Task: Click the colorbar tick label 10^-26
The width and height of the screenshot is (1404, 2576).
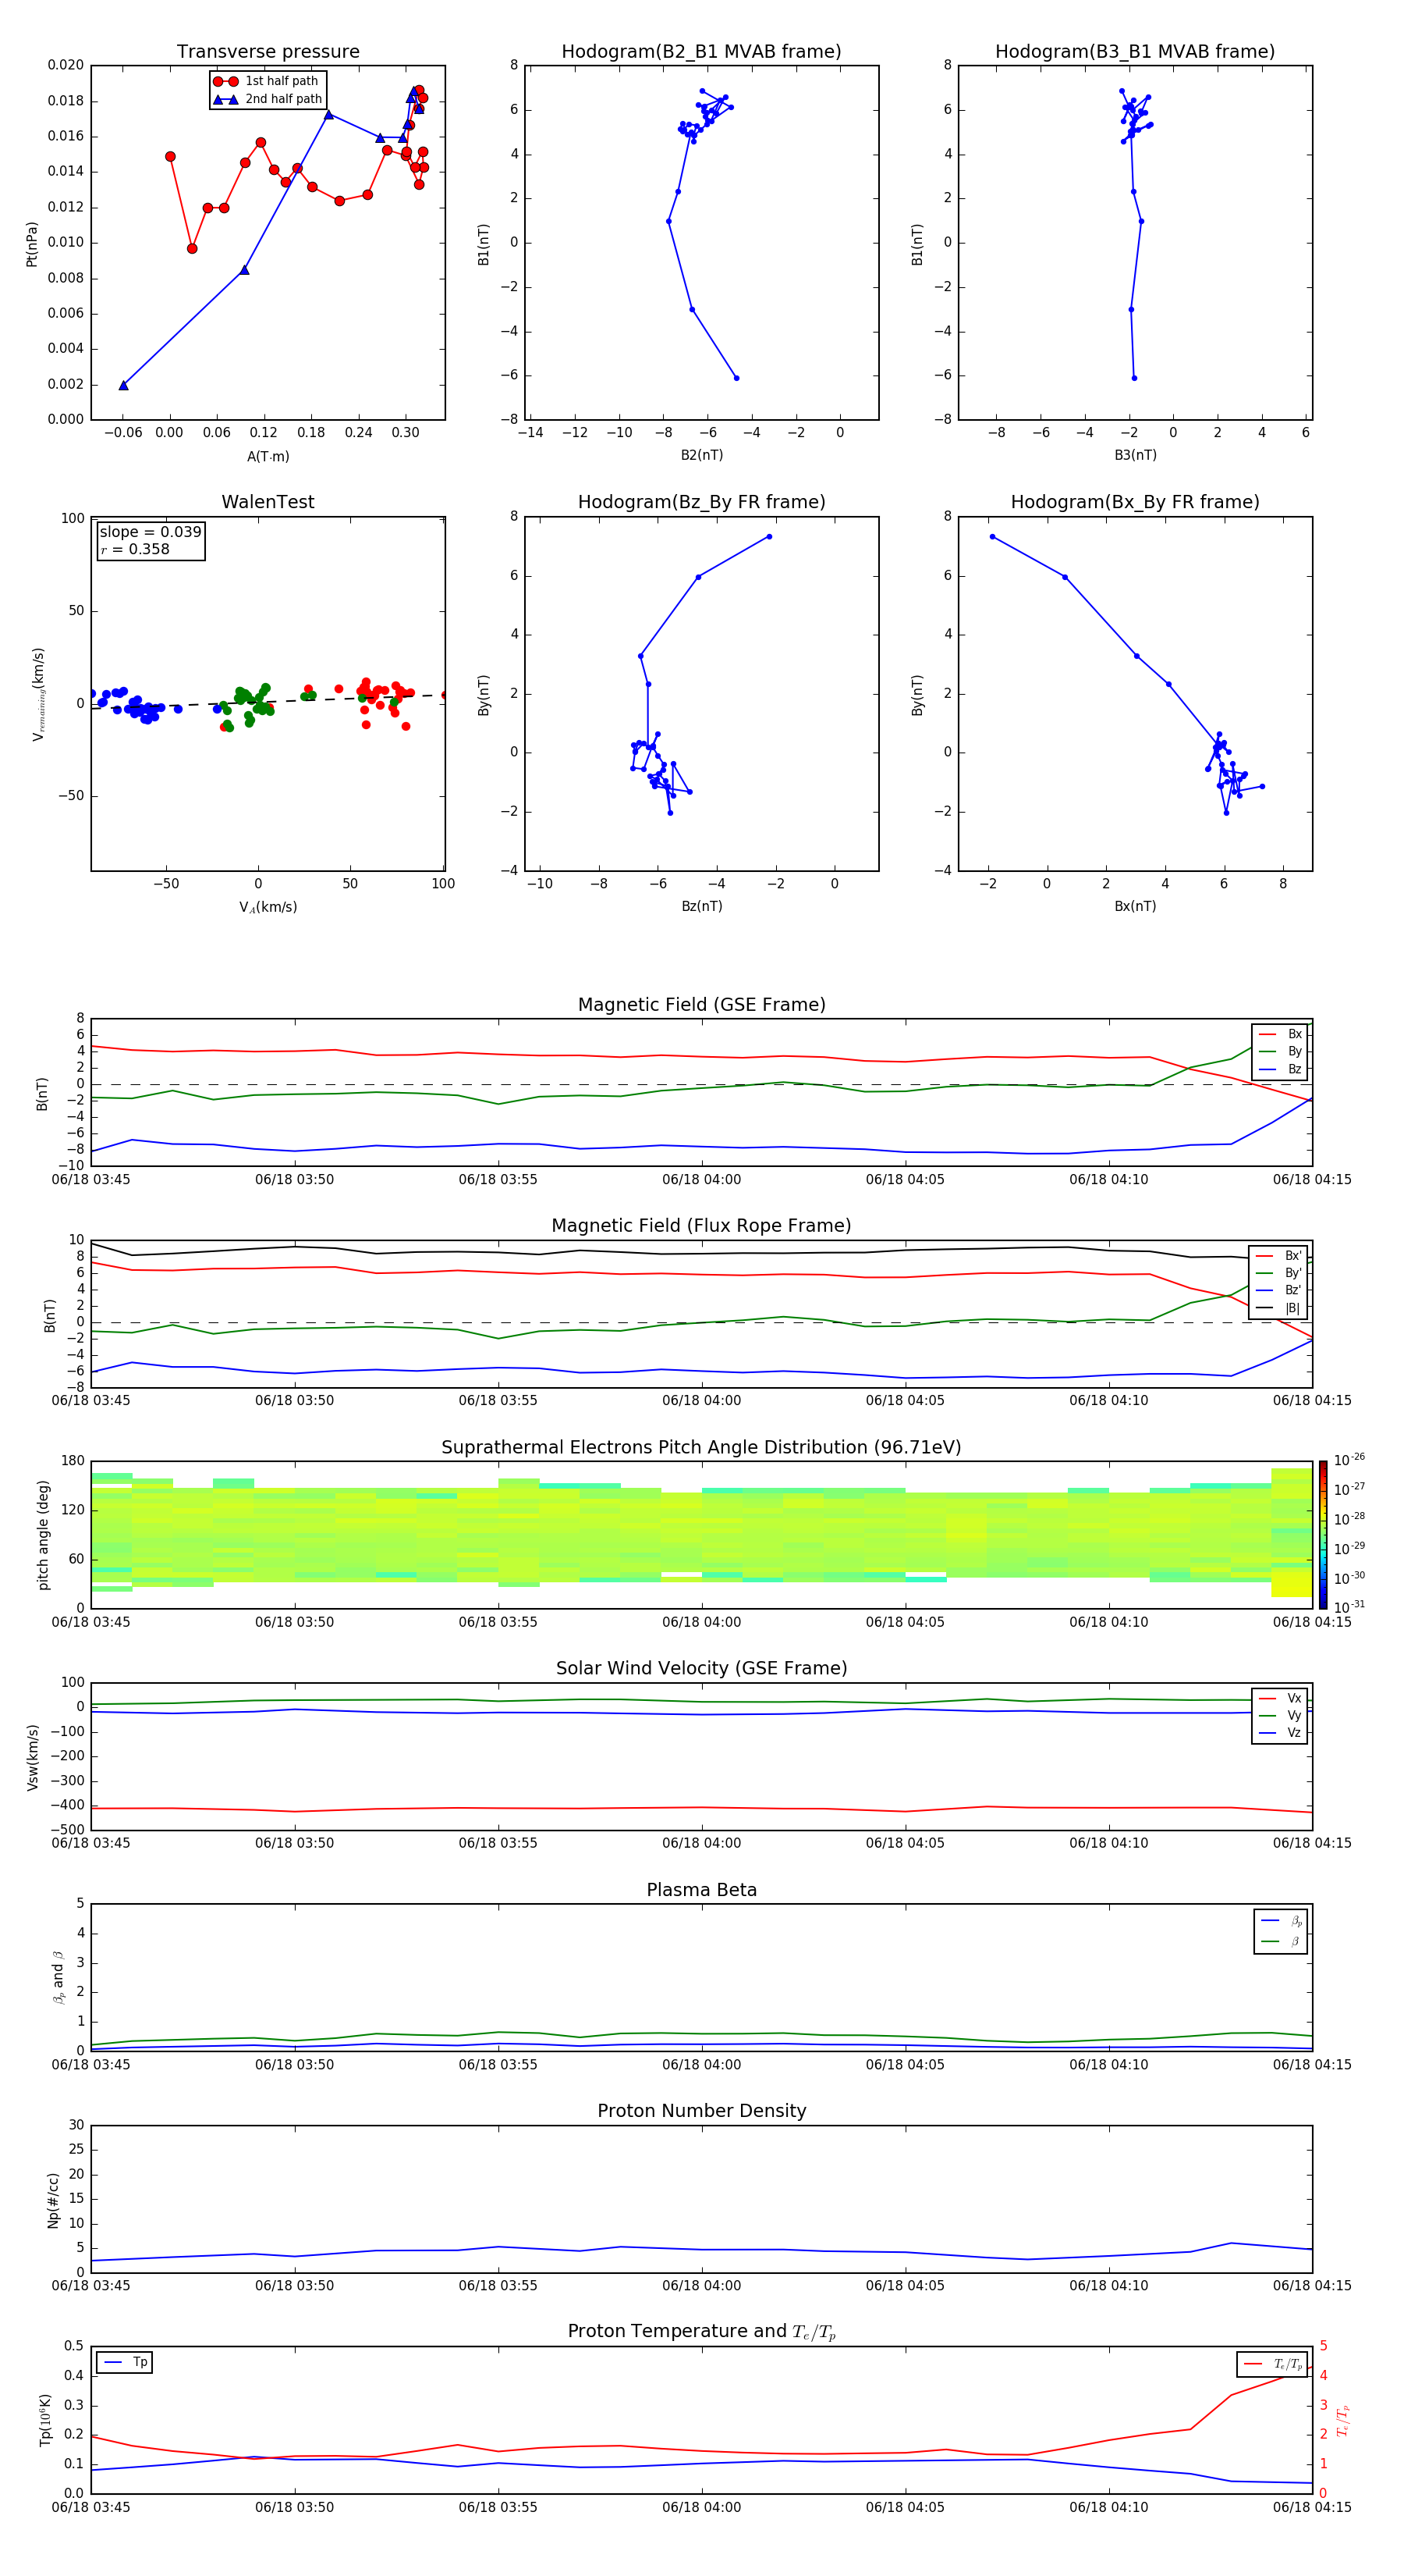Action: (1349, 1460)
